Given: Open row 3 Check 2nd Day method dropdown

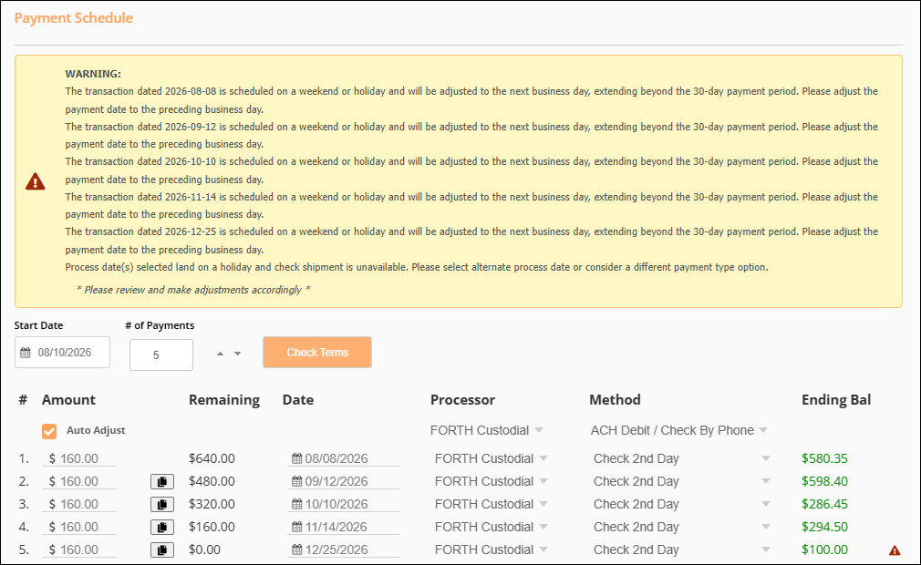Looking at the screenshot, I should (x=681, y=504).
